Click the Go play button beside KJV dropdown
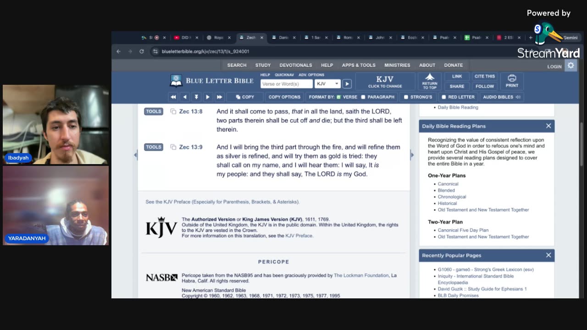Image resolution: width=587 pixels, height=330 pixels. [347, 84]
